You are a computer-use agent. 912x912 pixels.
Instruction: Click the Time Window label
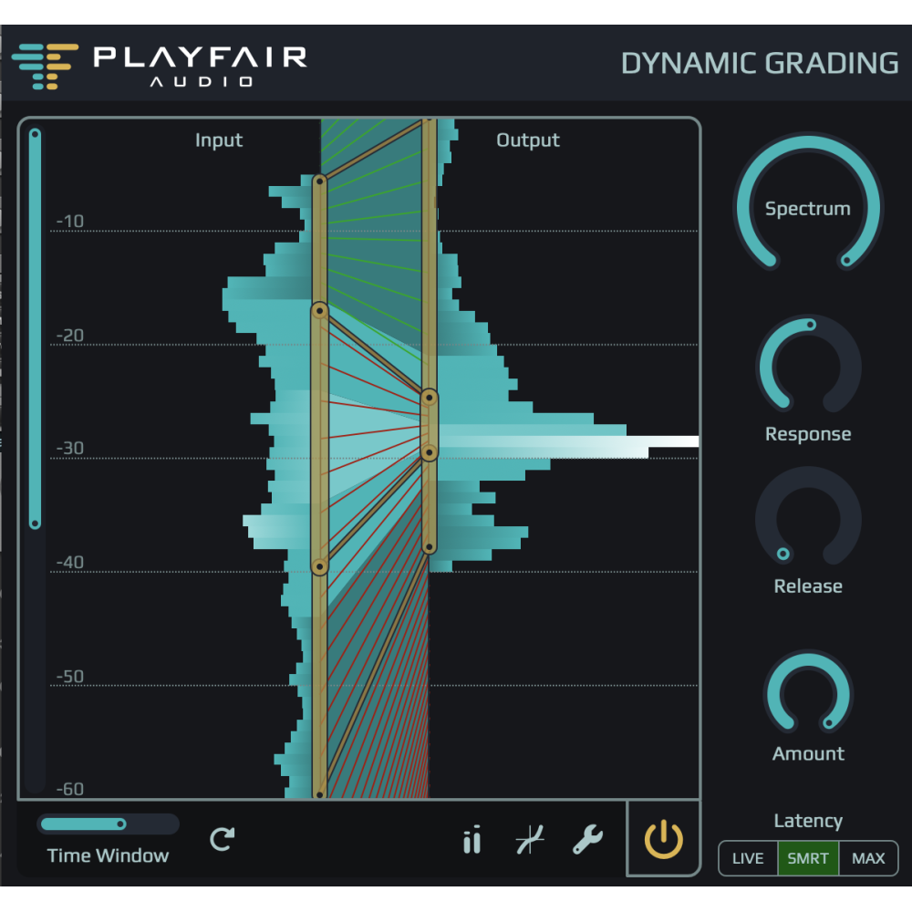pos(109,855)
